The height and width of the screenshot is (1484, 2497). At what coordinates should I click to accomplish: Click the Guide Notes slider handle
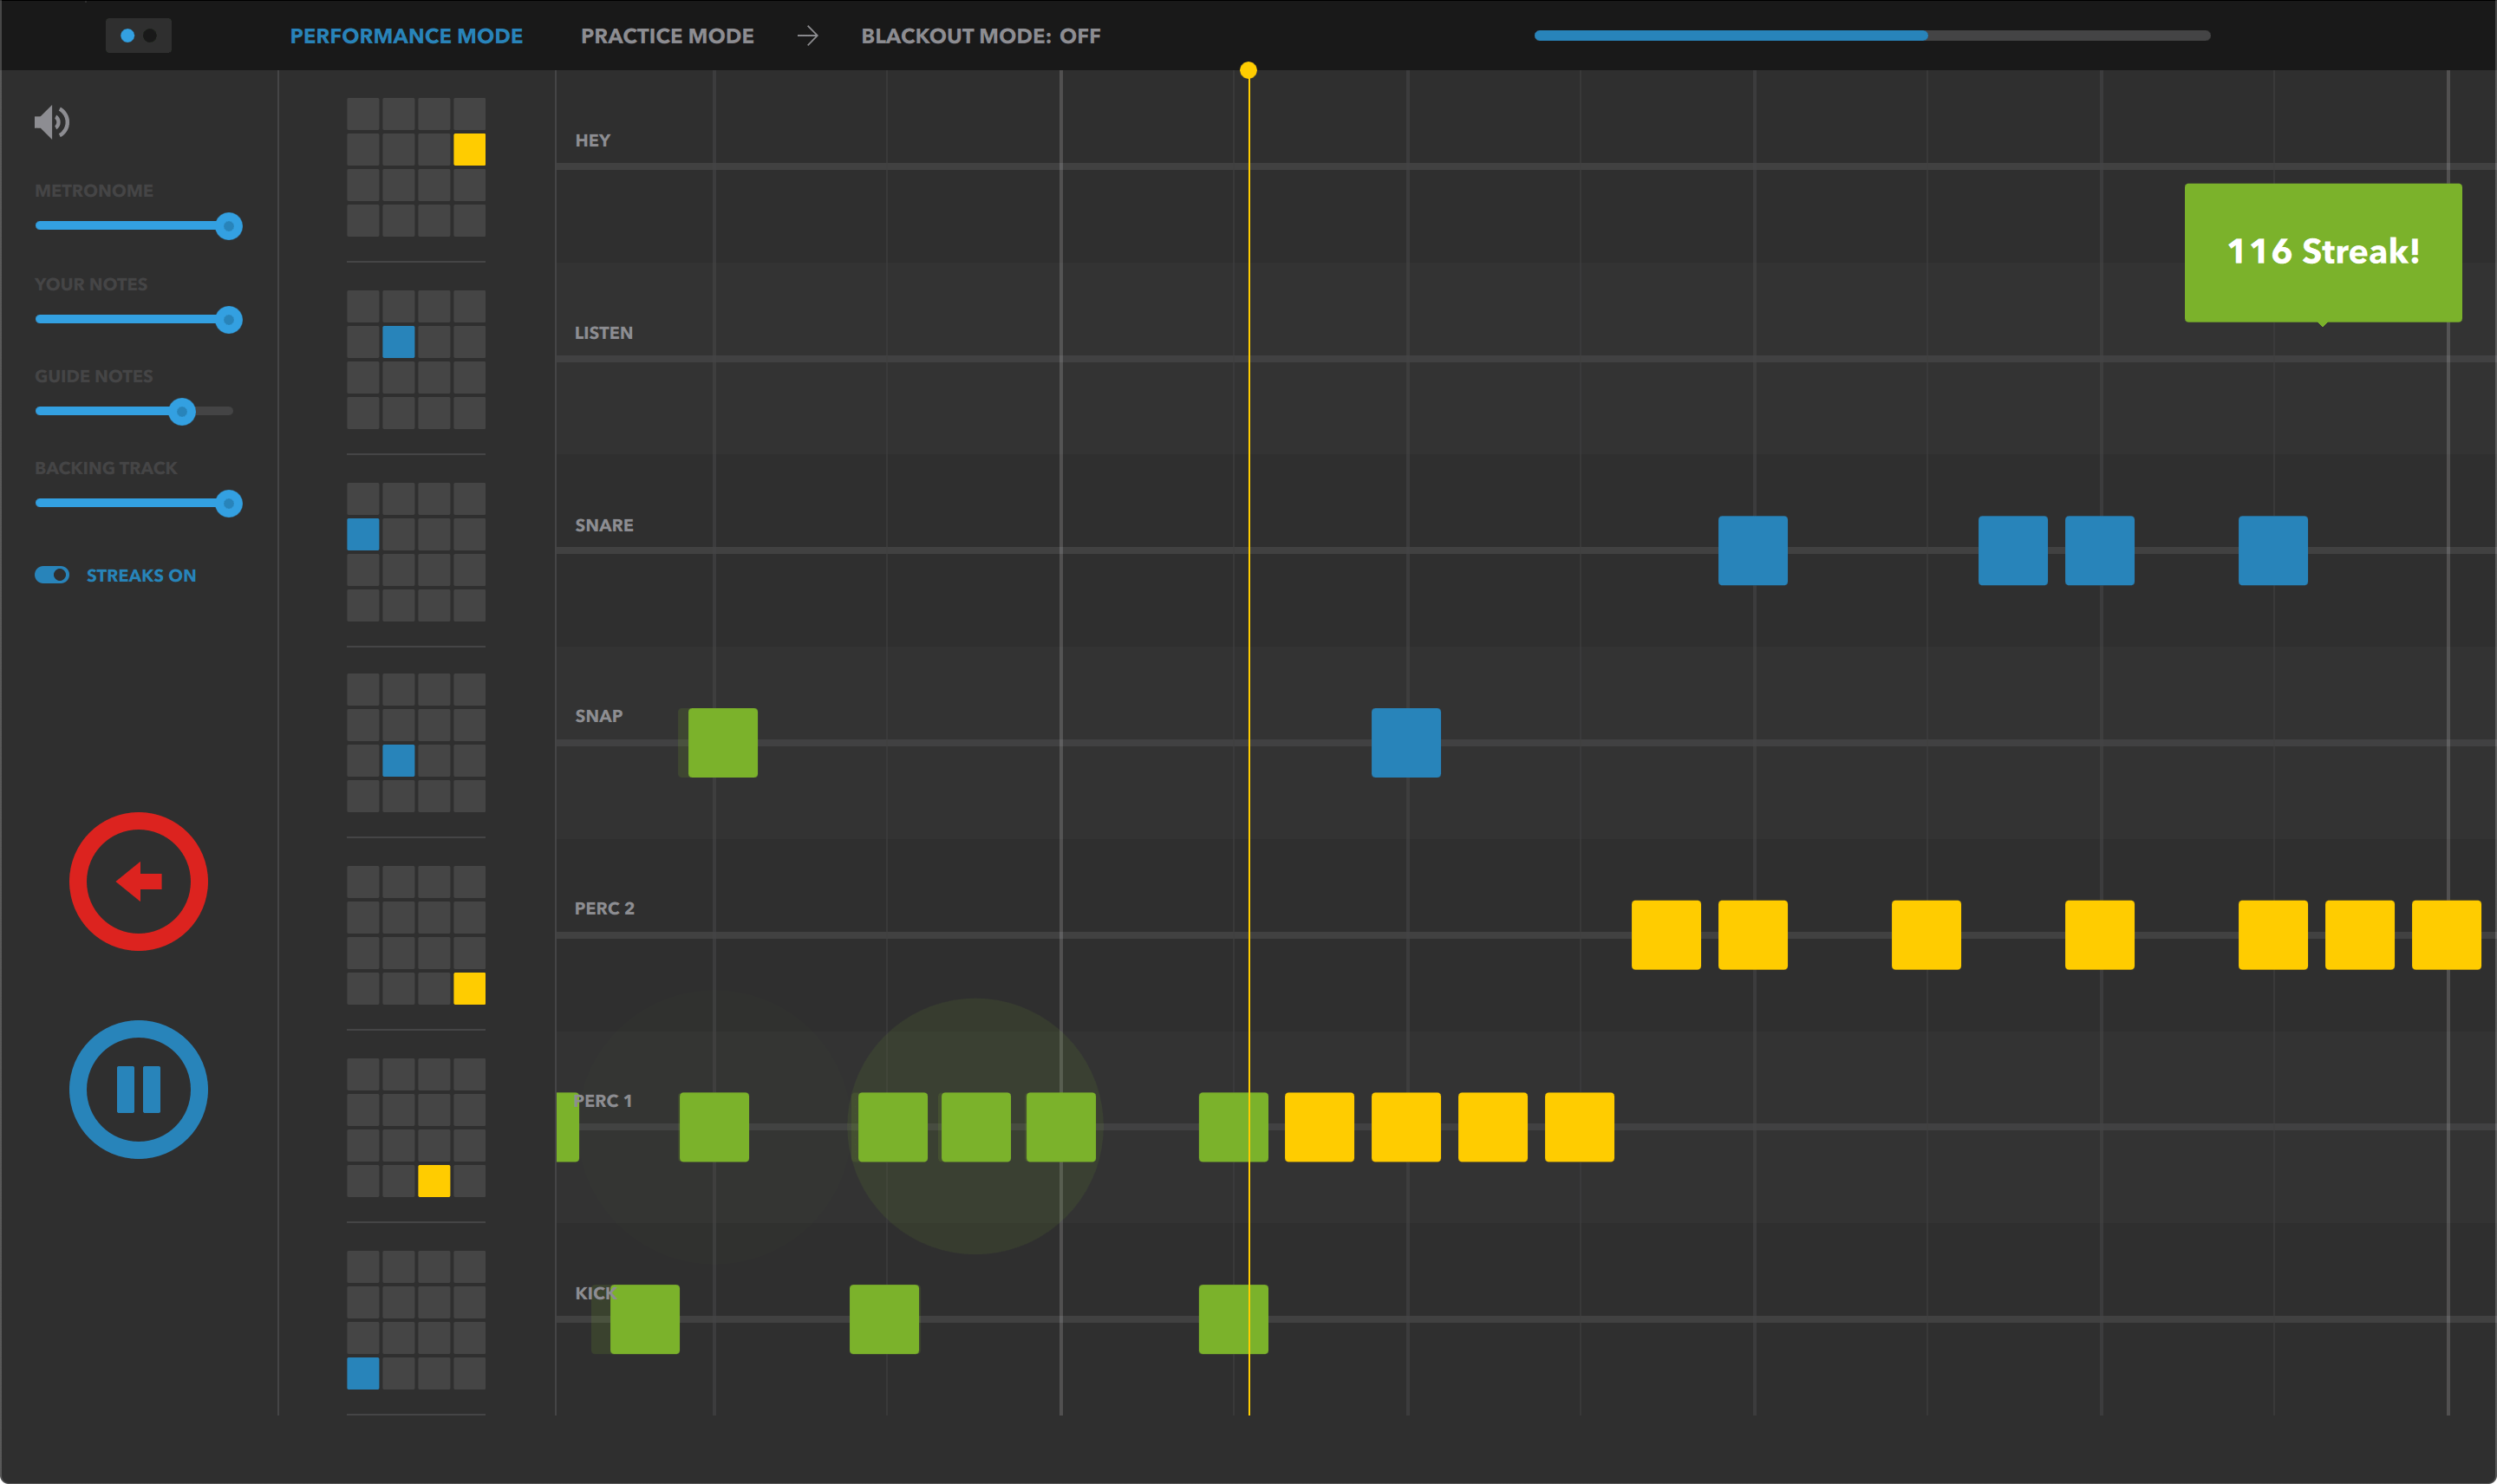pos(181,411)
